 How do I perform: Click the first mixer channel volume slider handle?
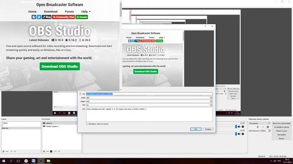[x=236, y=127]
